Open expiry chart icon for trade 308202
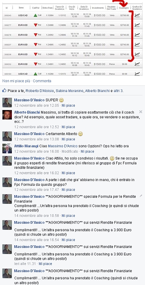Viewport: 145px width, 285px height. [137, 64]
